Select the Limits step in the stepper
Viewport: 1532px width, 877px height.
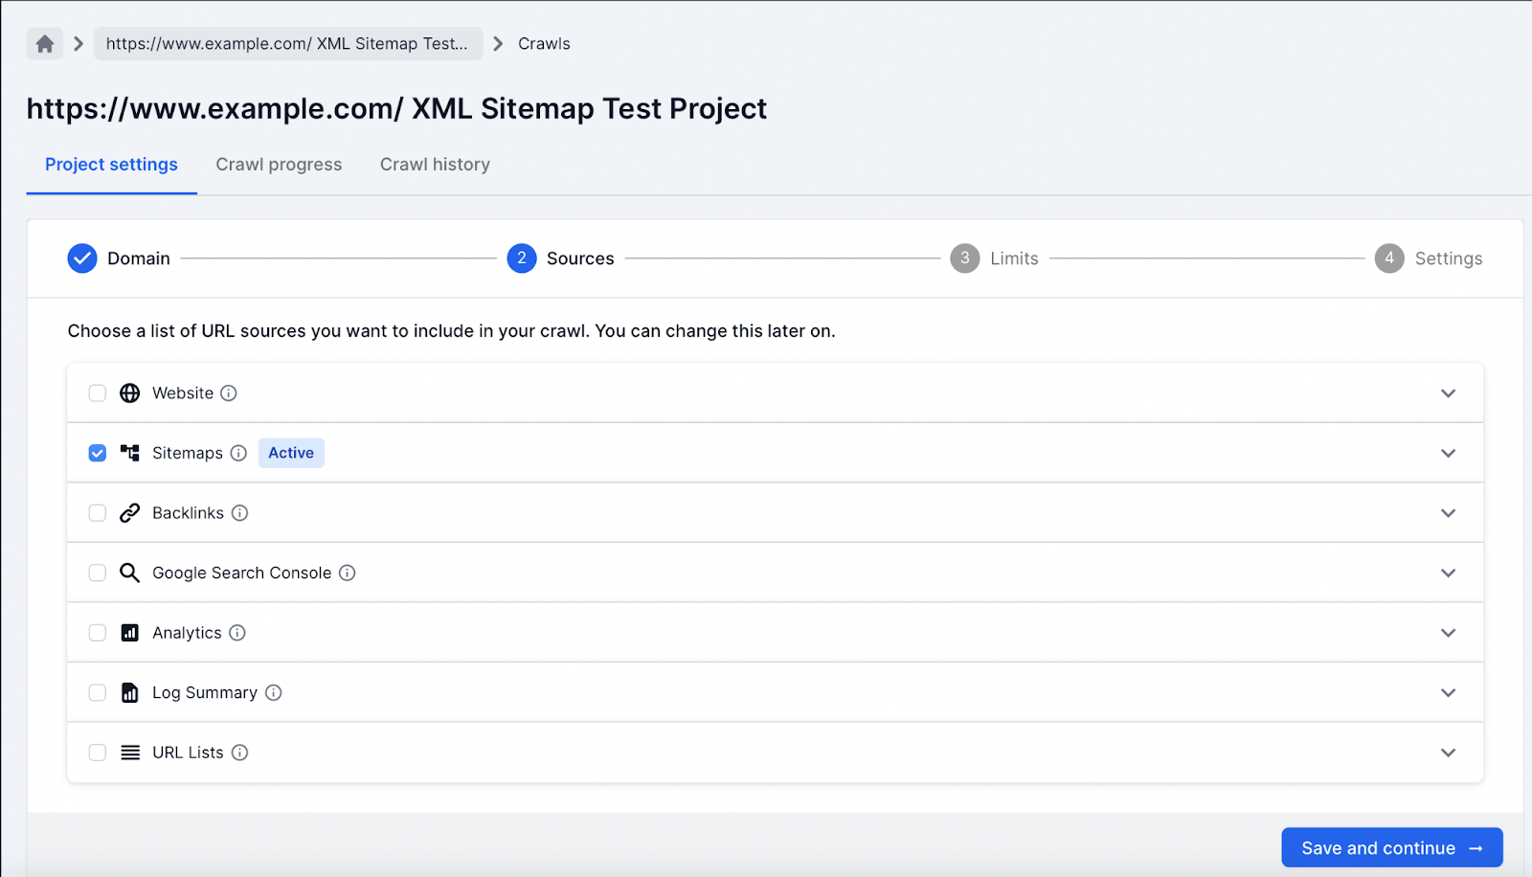coord(994,258)
